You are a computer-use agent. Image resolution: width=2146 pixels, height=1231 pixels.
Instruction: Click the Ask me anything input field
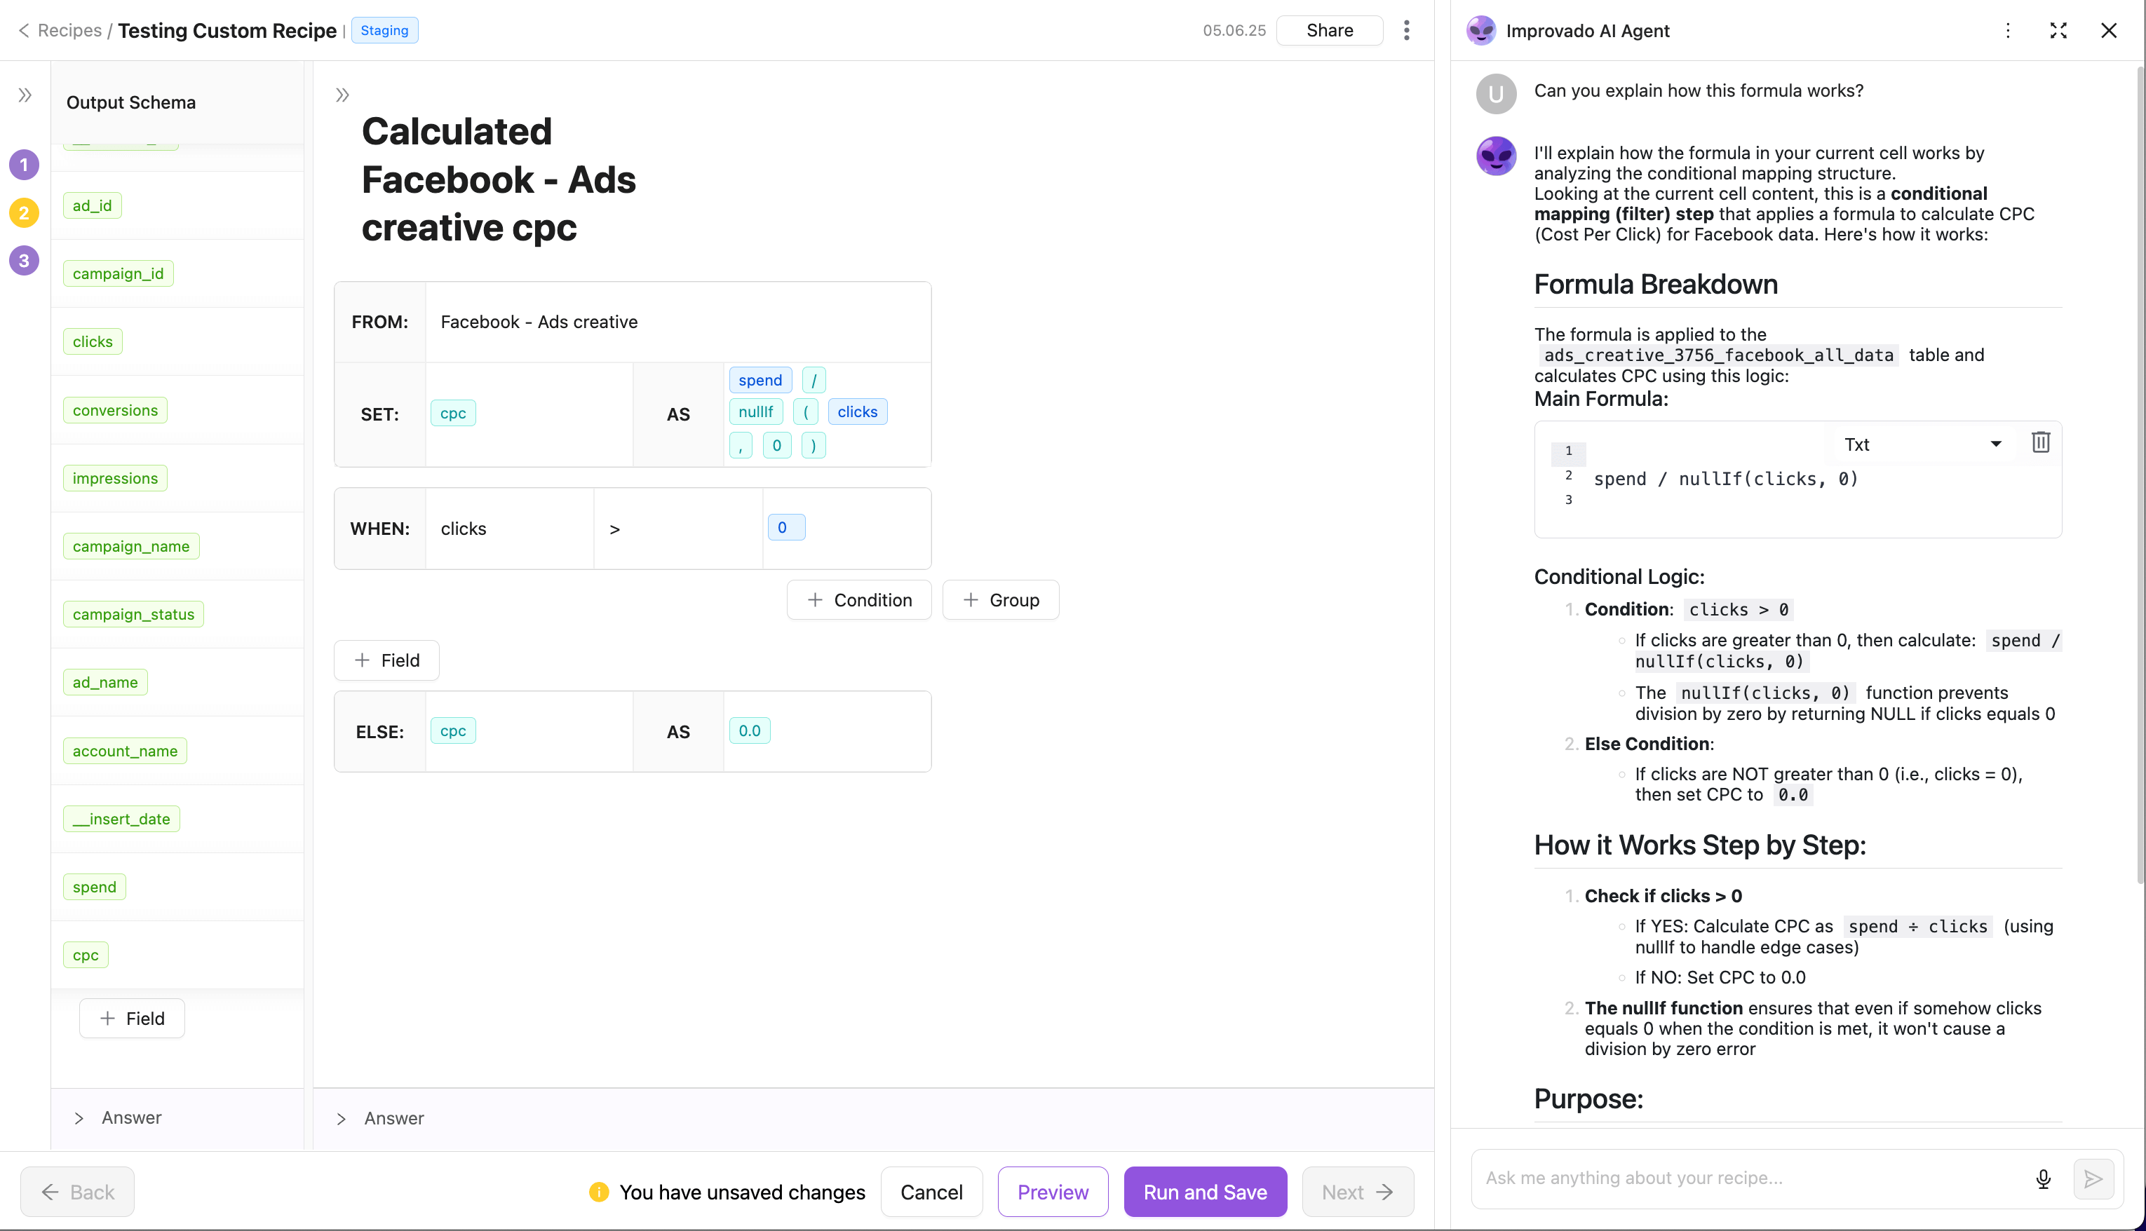[x=1750, y=1178]
